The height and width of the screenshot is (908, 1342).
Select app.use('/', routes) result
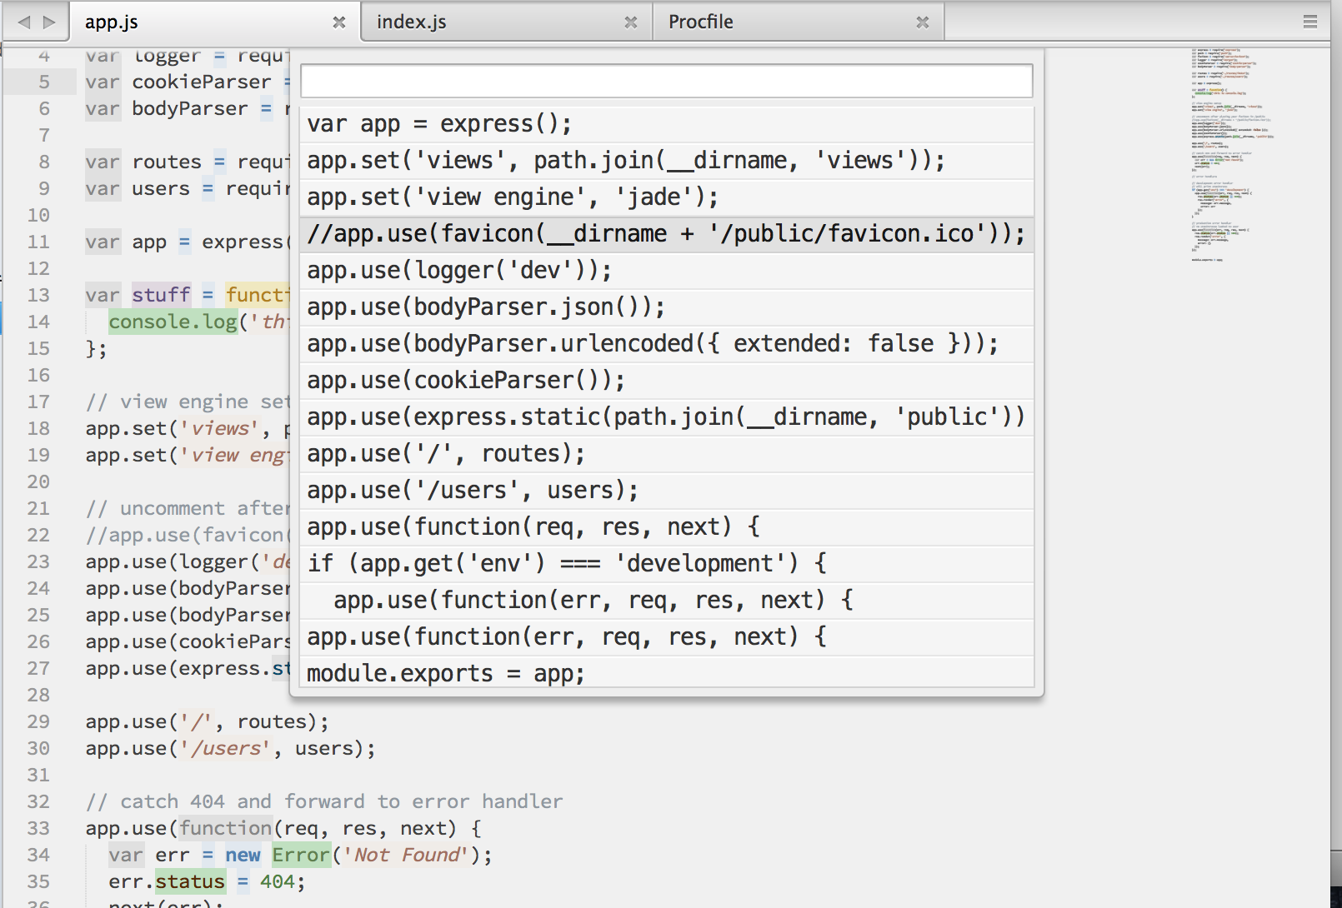point(667,454)
